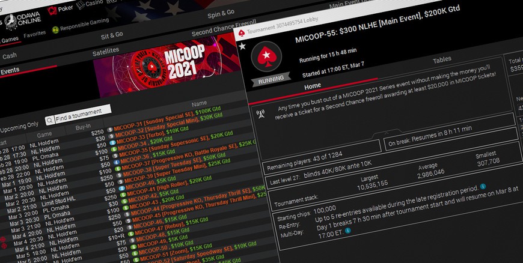This screenshot has width=523, height=263.
Task: Select the Cash games tab
Action: click(10, 56)
